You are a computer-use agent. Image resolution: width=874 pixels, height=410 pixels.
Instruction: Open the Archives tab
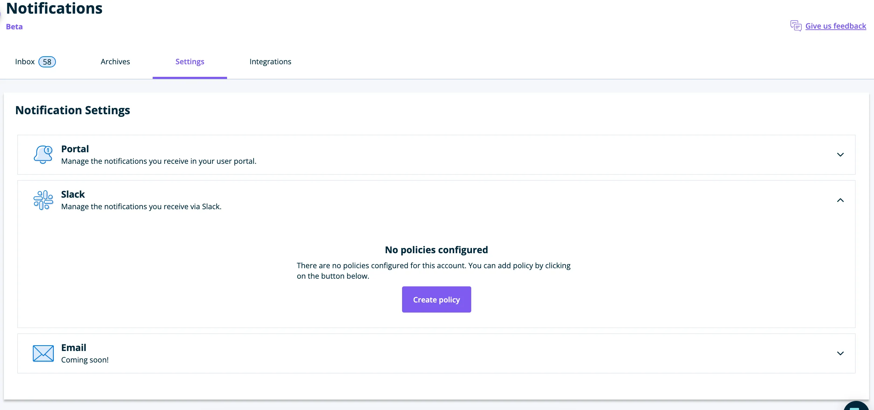115,61
